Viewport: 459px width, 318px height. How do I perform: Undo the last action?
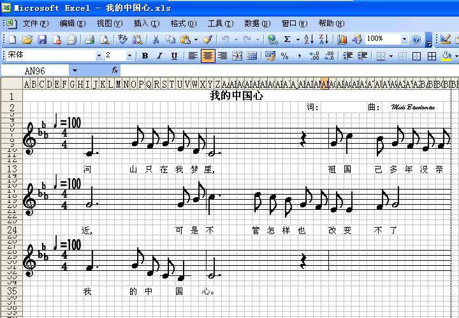(225, 39)
